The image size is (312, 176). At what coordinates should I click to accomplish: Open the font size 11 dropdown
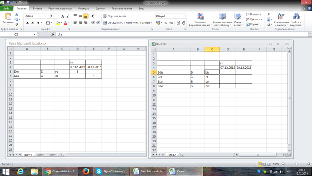pos(58,16)
